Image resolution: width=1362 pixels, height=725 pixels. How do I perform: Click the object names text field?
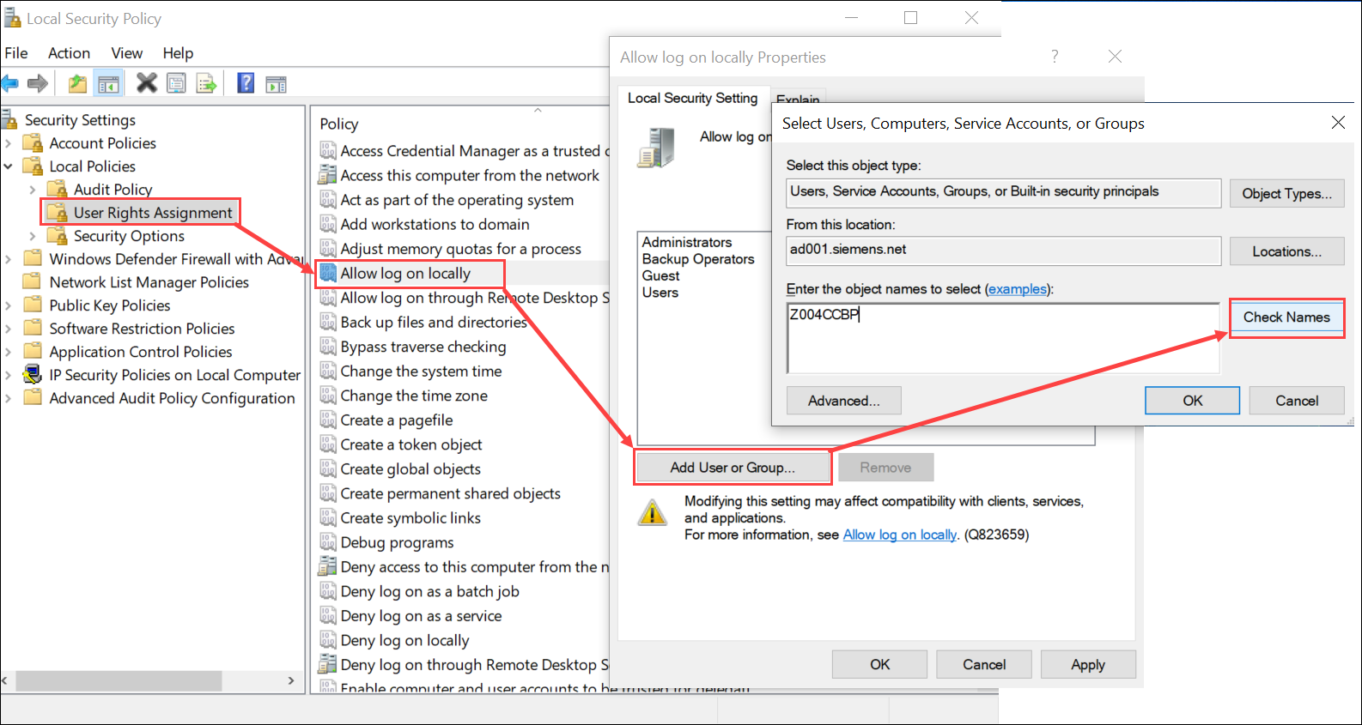[x=1002, y=338]
